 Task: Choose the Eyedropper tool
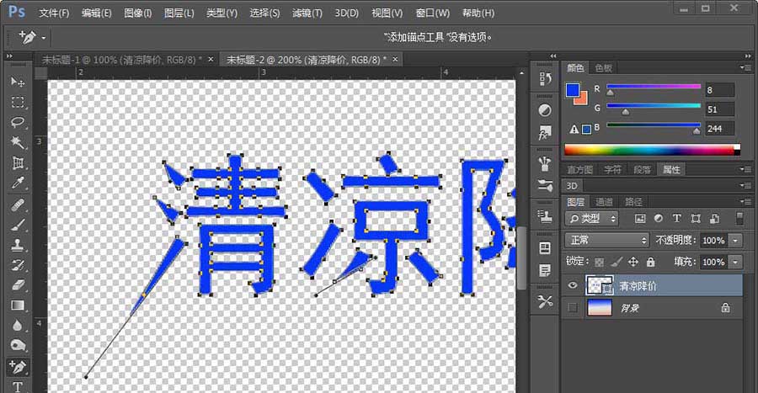click(x=18, y=183)
